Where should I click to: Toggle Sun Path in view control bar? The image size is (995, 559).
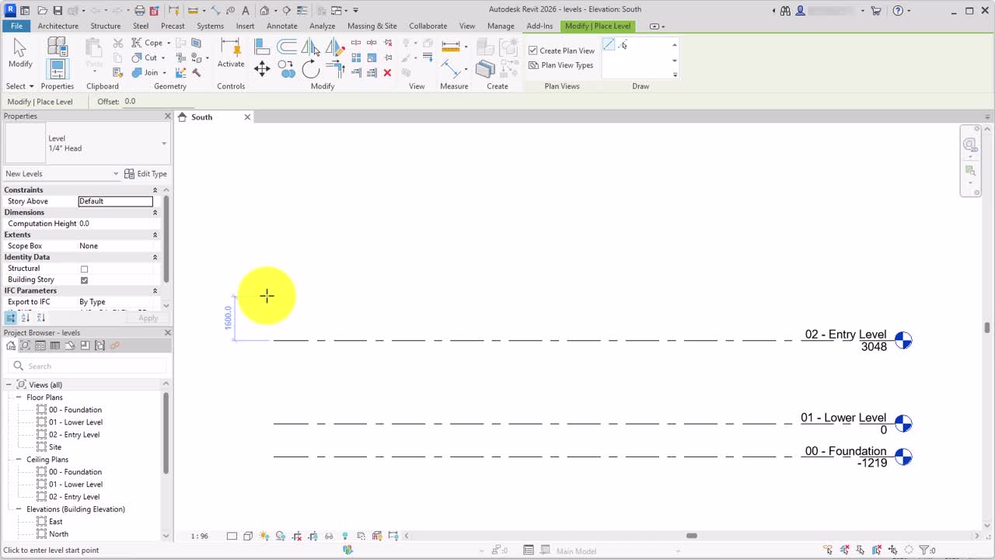264,536
